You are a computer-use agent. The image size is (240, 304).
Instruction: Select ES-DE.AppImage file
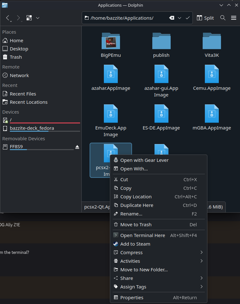(x=161, y=117)
